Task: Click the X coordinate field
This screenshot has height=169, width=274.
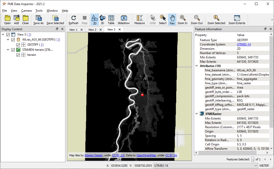Action: click(119, 165)
